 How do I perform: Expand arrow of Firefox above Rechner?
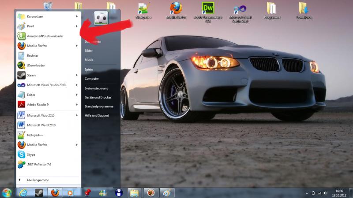click(77, 46)
